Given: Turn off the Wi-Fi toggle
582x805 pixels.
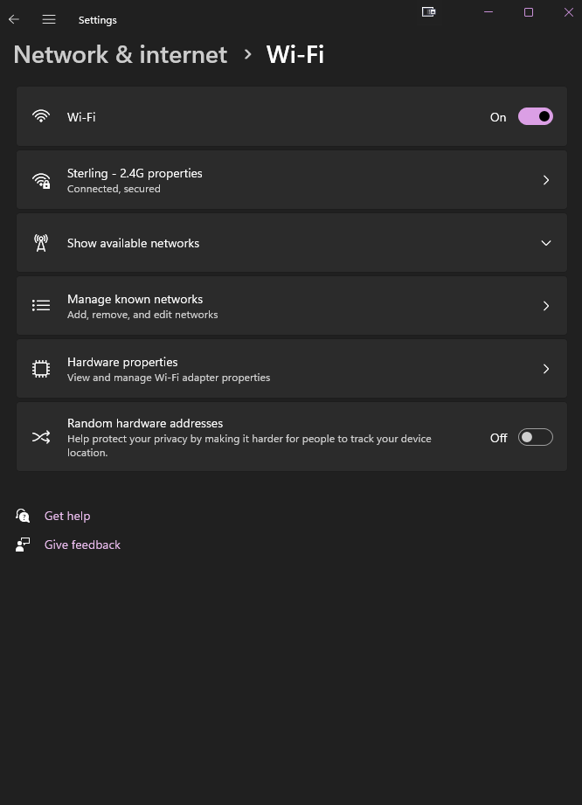Looking at the screenshot, I should pos(535,116).
